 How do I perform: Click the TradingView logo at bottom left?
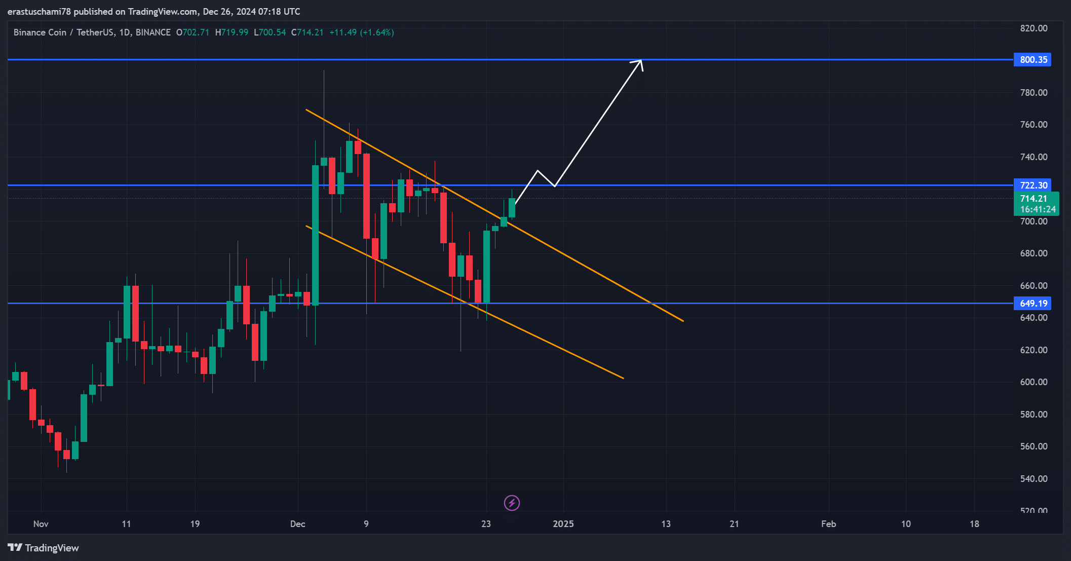pos(43,548)
